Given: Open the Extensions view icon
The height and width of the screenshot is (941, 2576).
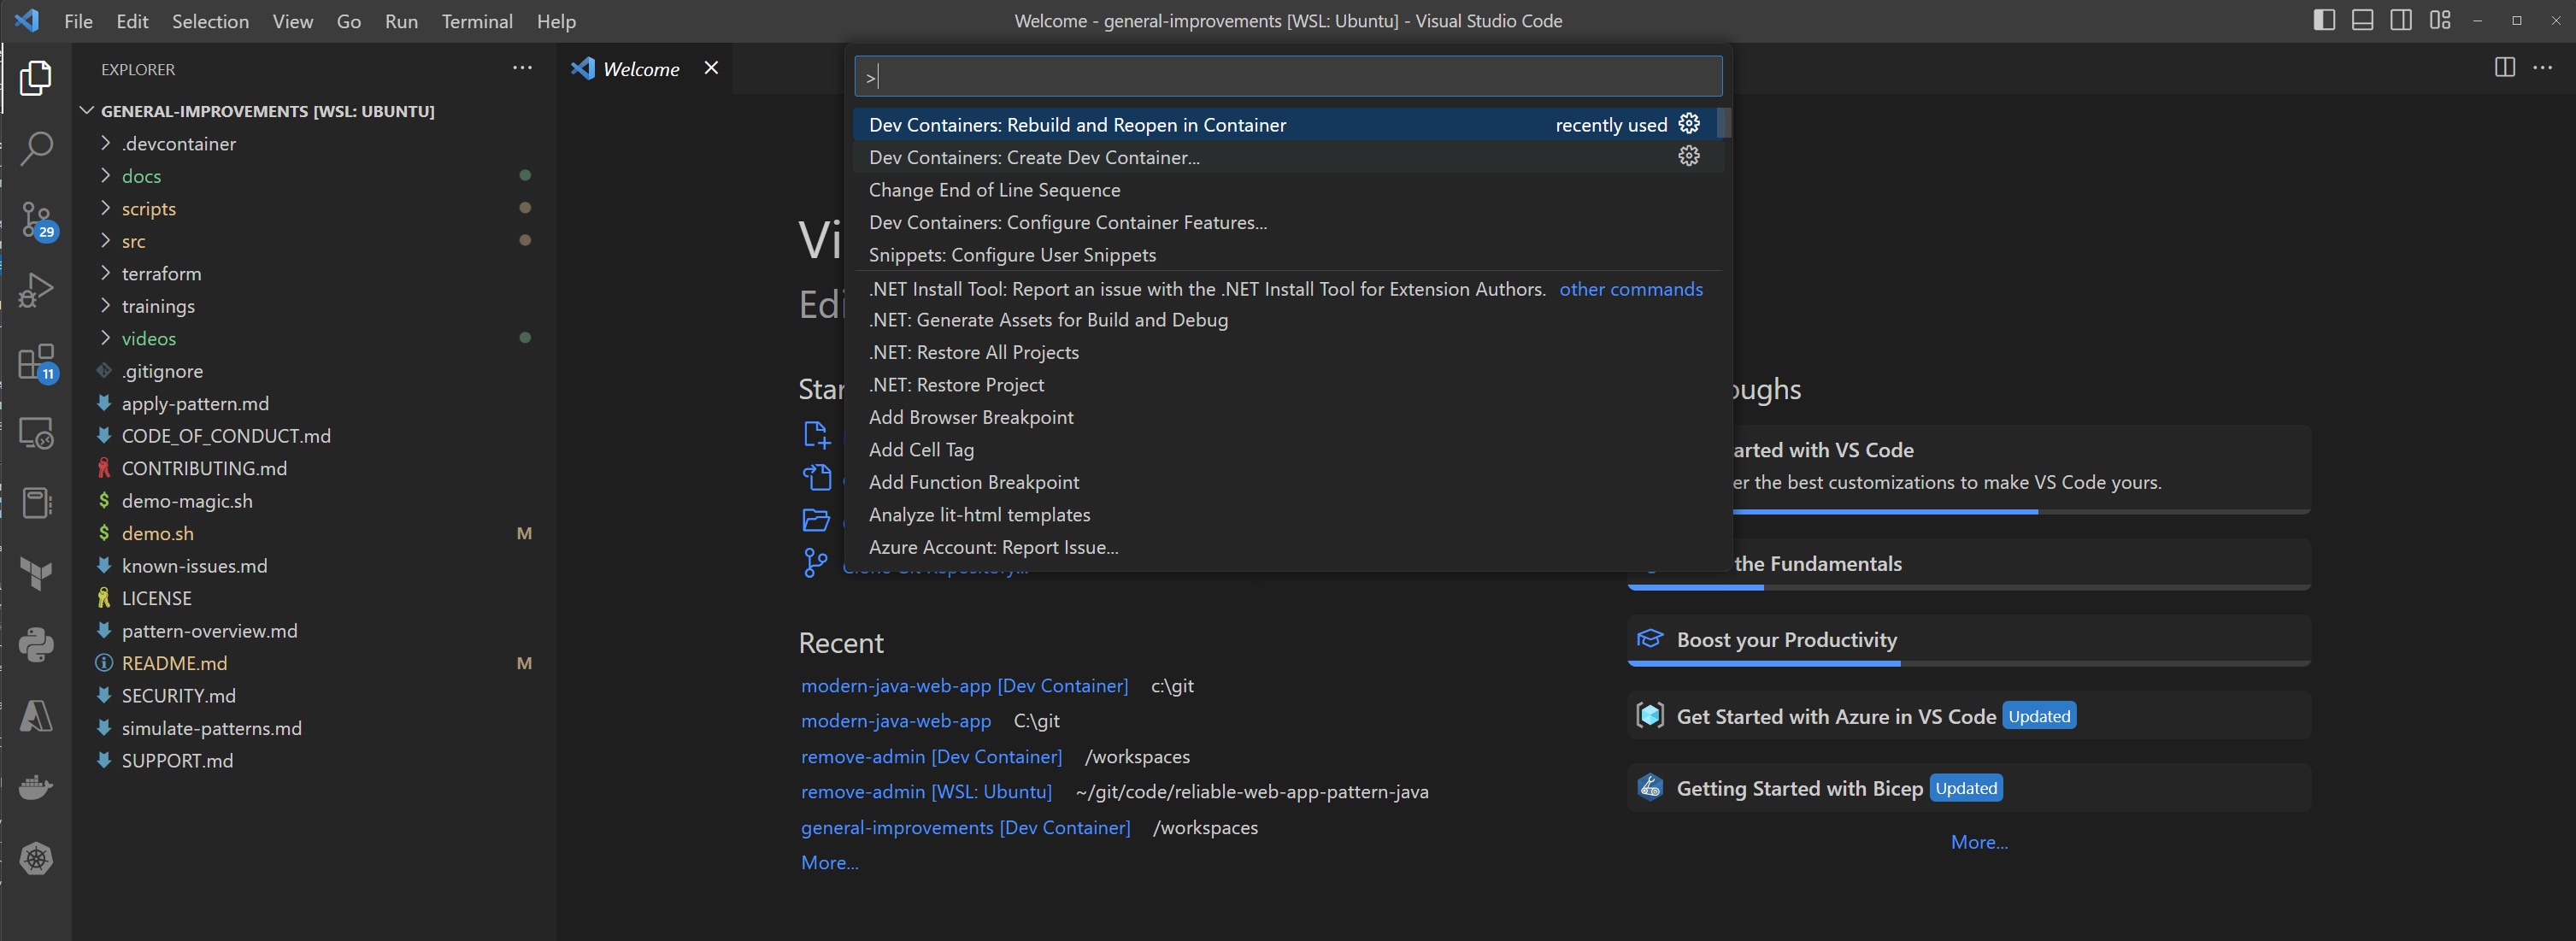Looking at the screenshot, I should coord(36,362).
